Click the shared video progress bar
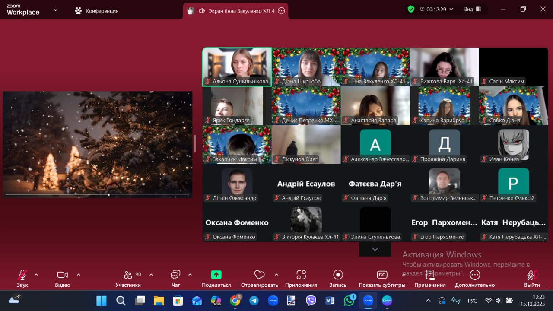The height and width of the screenshot is (311, 553). [97, 195]
